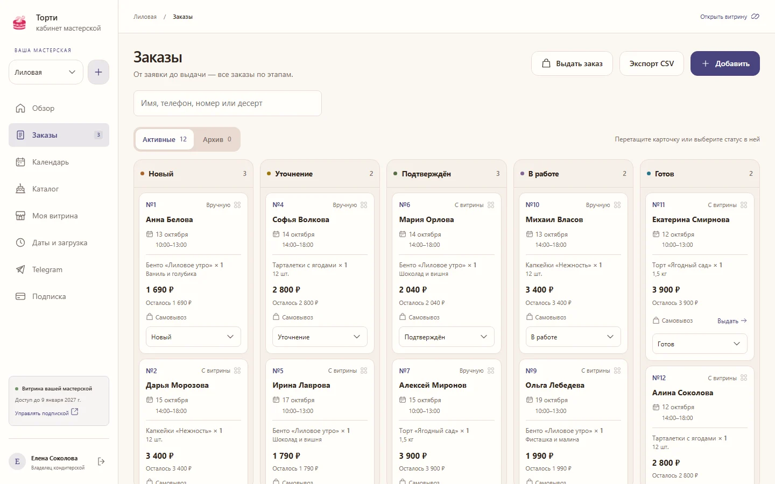The width and height of the screenshot is (775, 484).
Task: Log out using the exit icon
Action: [101, 461]
